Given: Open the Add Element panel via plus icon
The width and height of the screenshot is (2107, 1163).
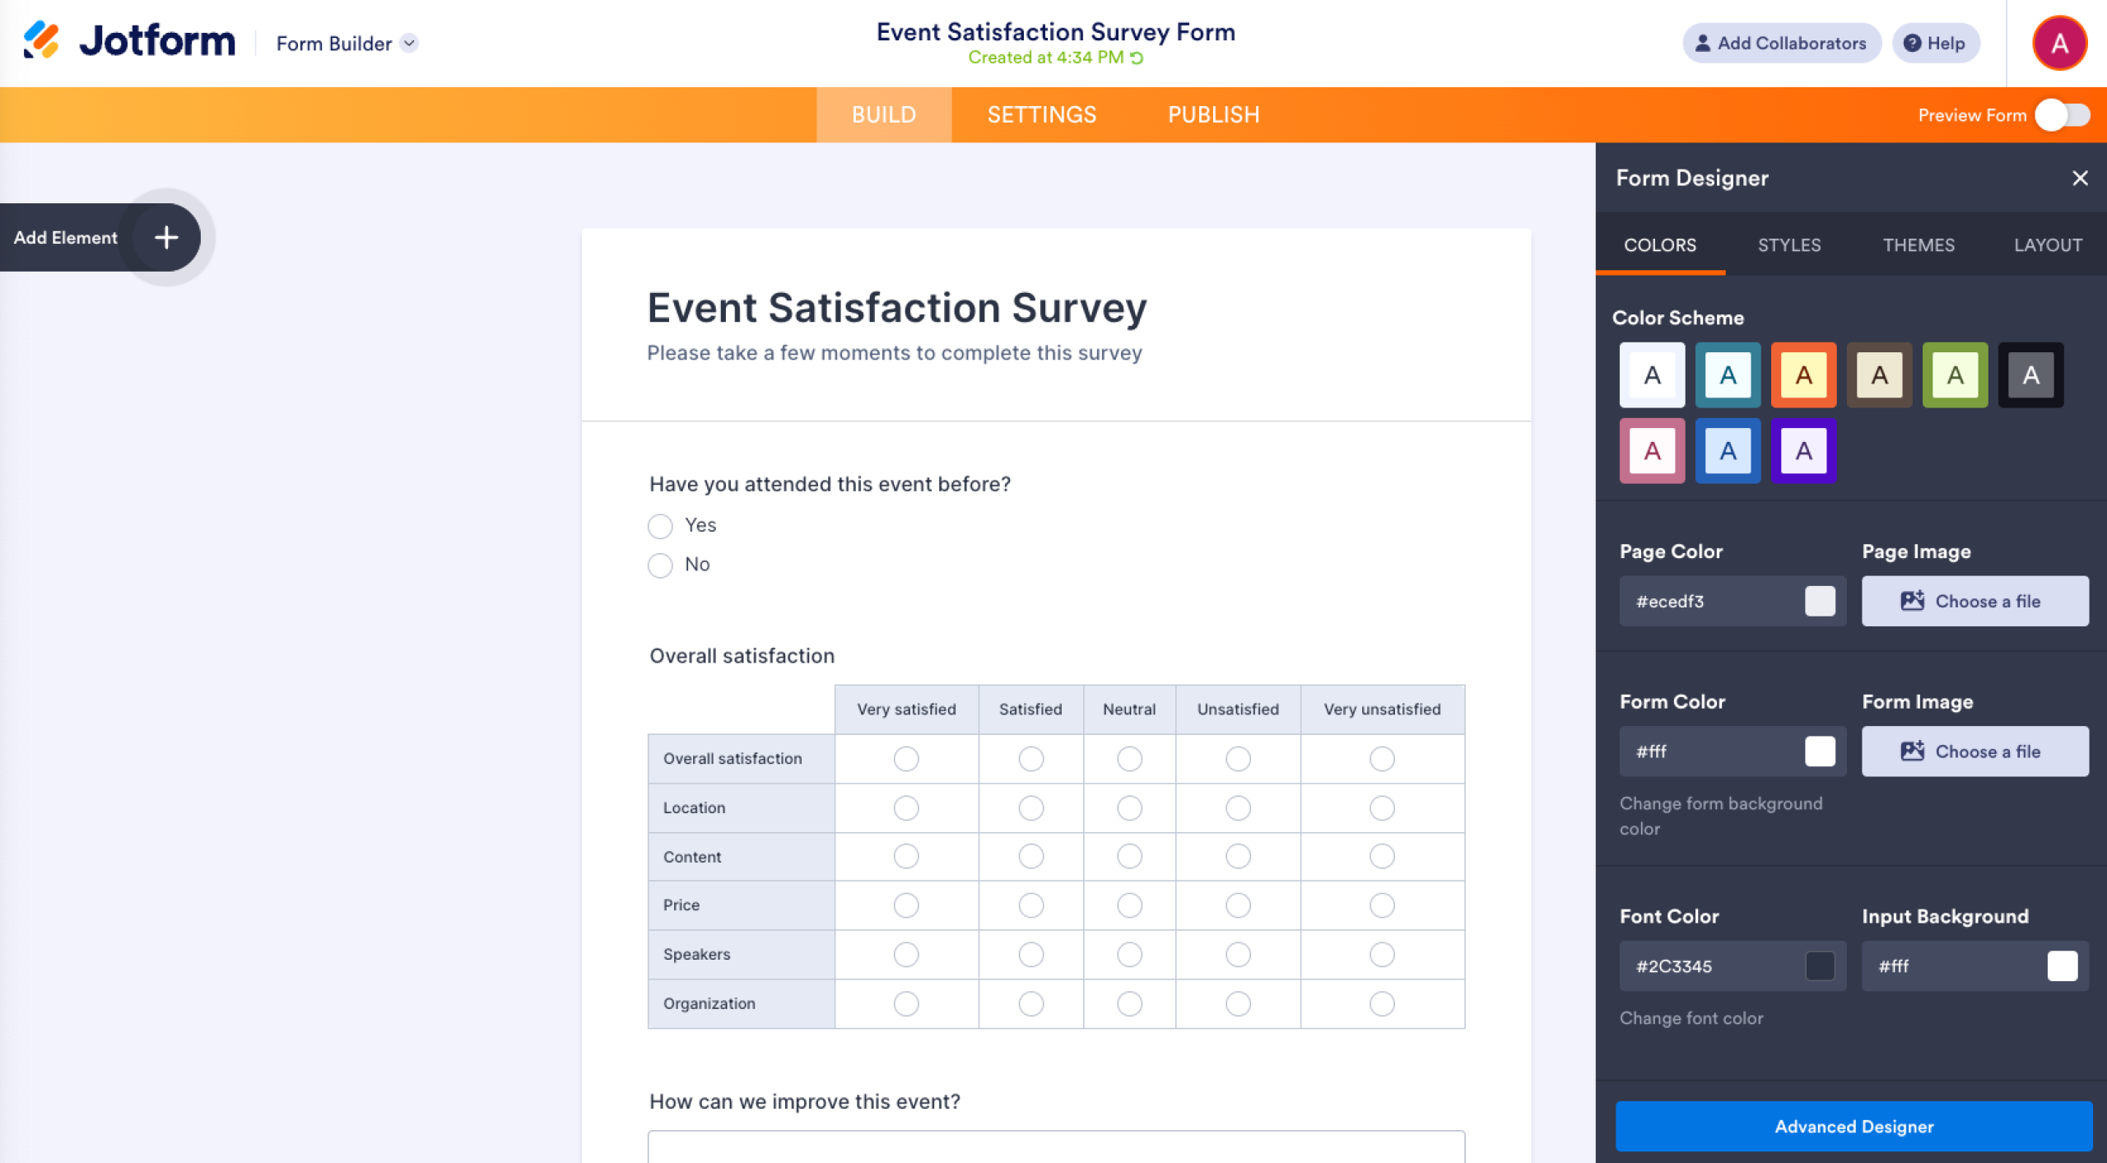Looking at the screenshot, I should click(x=165, y=238).
